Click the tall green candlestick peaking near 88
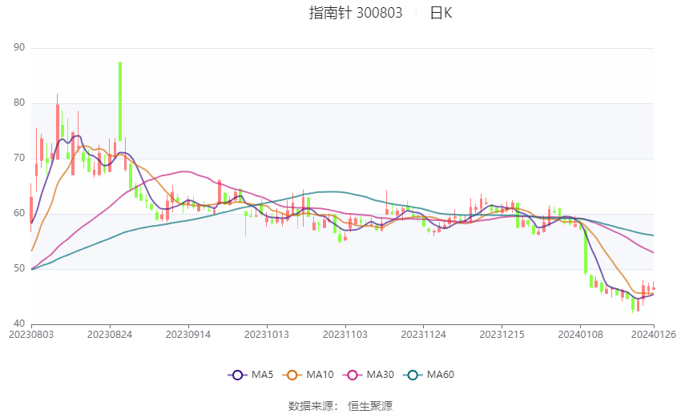The width and height of the screenshot is (681, 414). [x=120, y=101]
